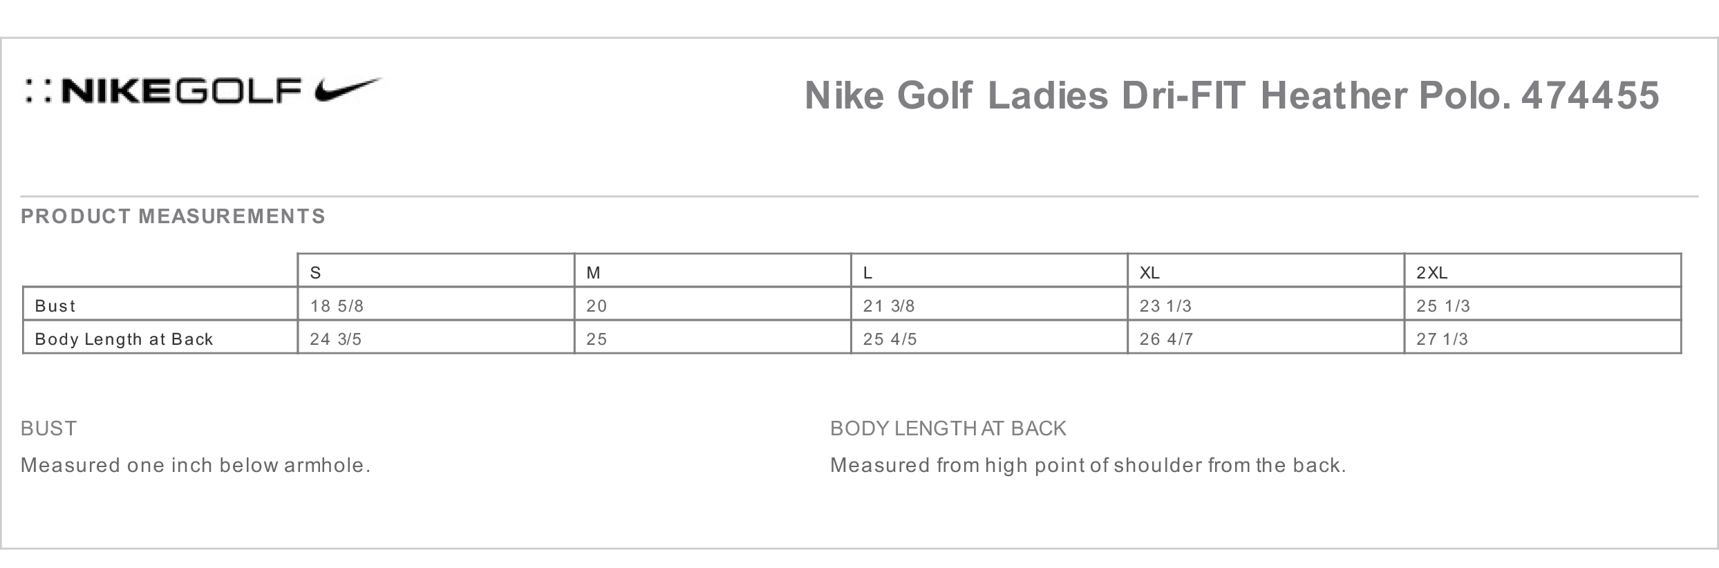
Task: Click the Nike swoosh logo
Action: 348,91
